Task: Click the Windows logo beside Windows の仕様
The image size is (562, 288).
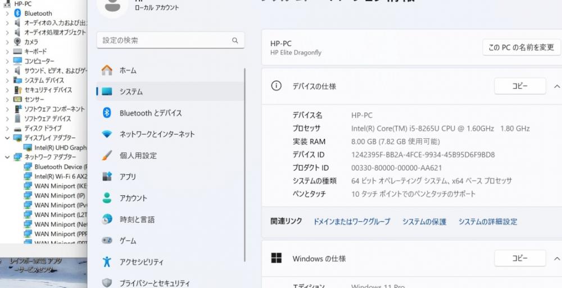Action: [x=276, y=258]
